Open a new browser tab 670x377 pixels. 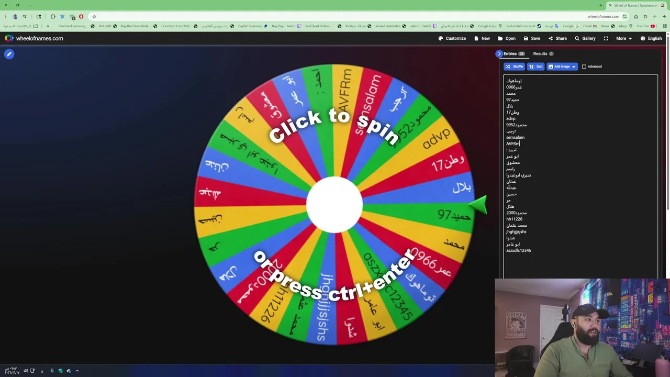(x=601, y=5)
